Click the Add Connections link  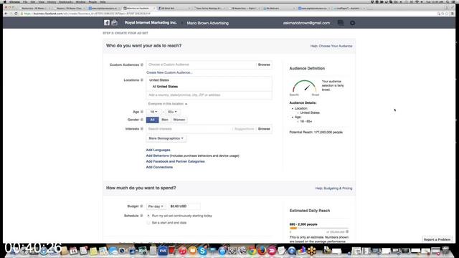click(x=159, y=167)
